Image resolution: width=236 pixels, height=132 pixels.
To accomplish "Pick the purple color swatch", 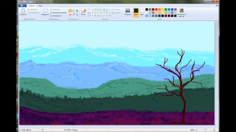I will tap(175, 10).
